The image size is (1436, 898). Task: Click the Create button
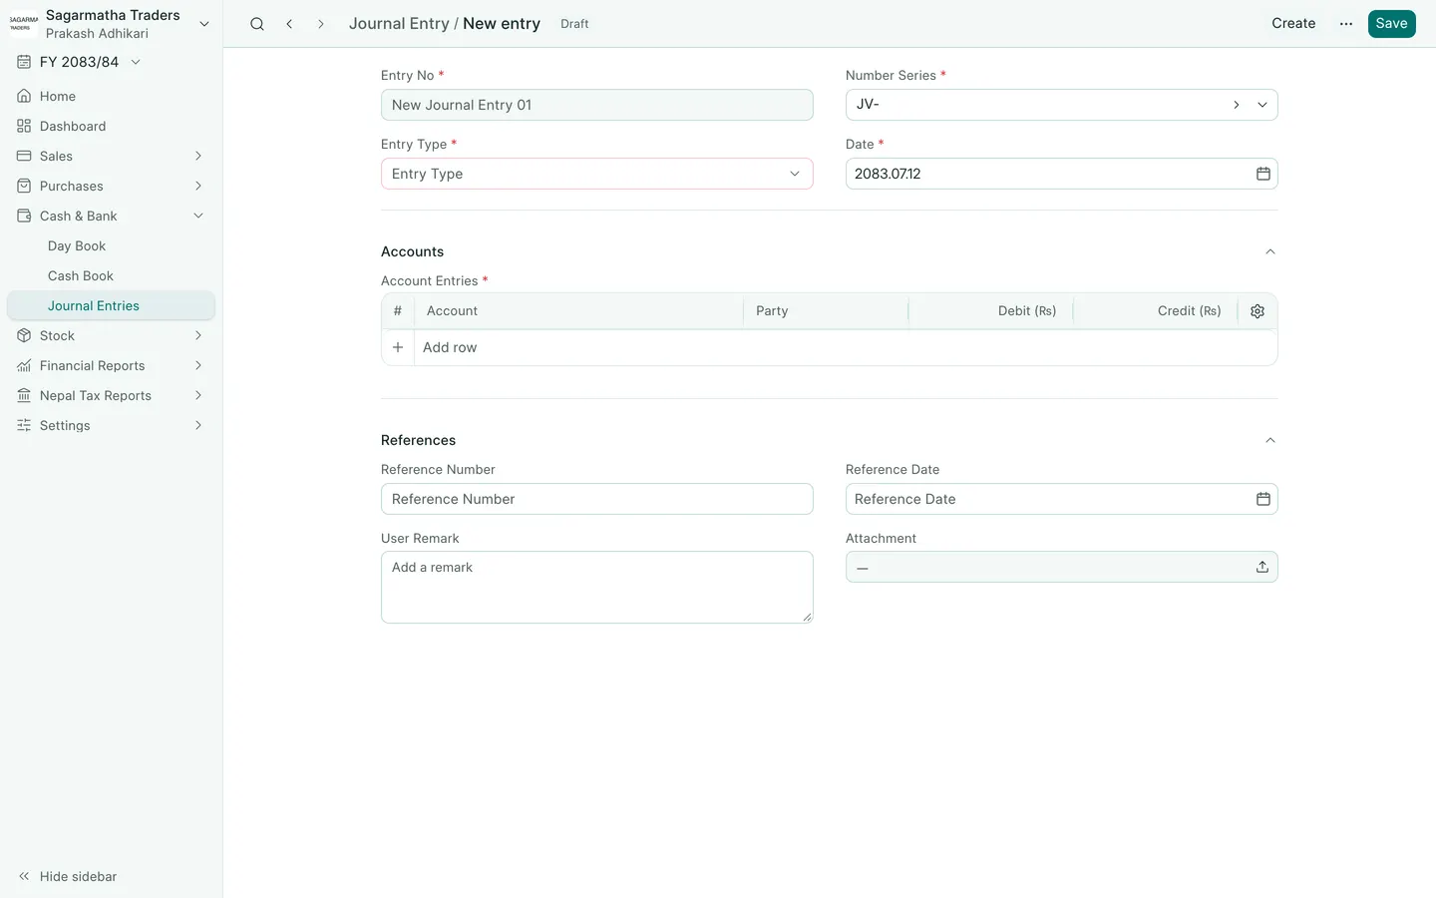coord(1293,24)
